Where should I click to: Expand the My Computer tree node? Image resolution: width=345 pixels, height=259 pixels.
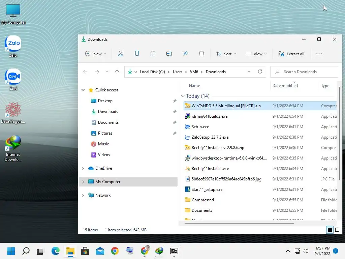[83, 182]
